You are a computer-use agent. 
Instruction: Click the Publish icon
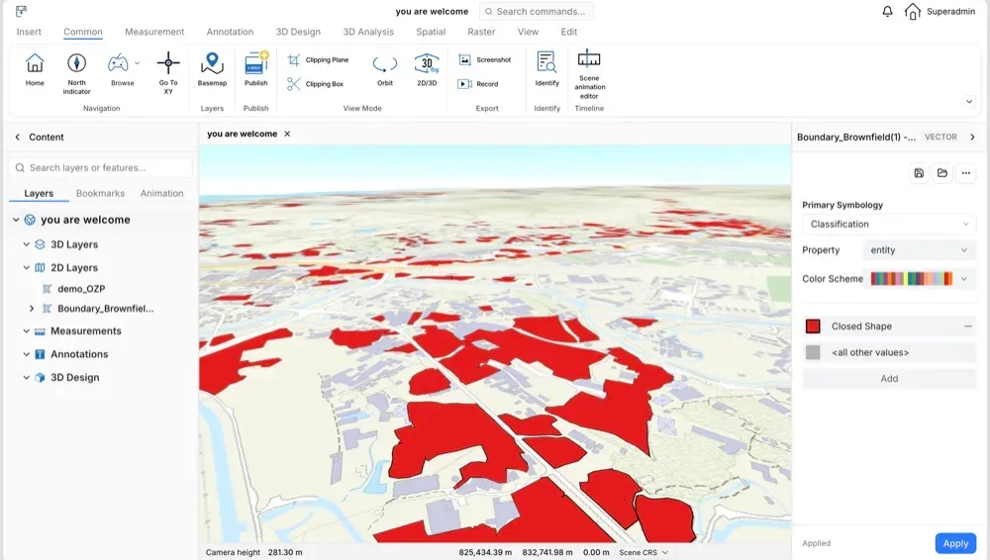pos(255,63)
